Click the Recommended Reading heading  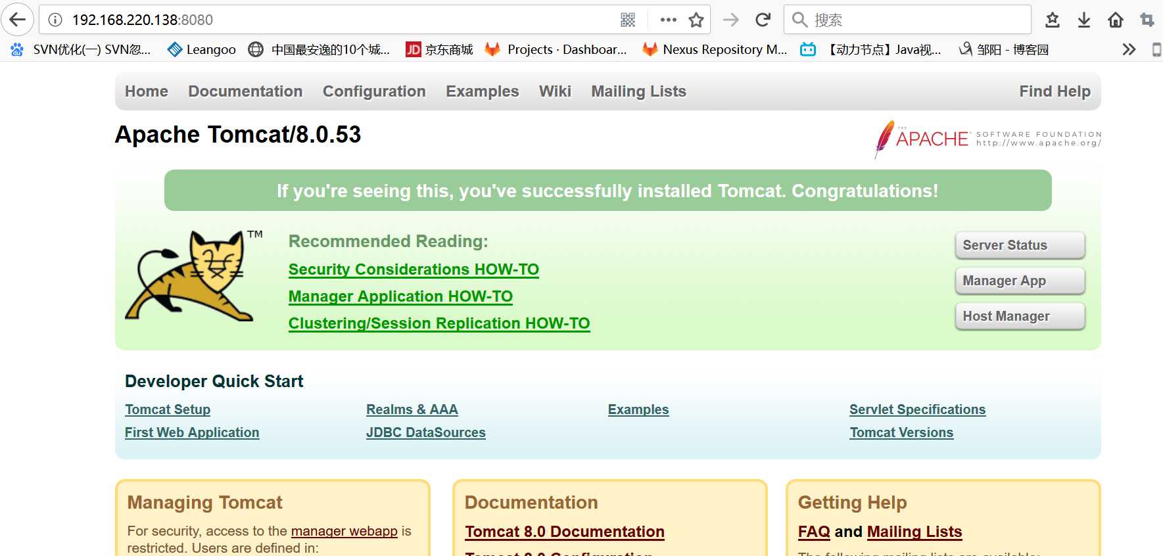click(x=389, y=241)
